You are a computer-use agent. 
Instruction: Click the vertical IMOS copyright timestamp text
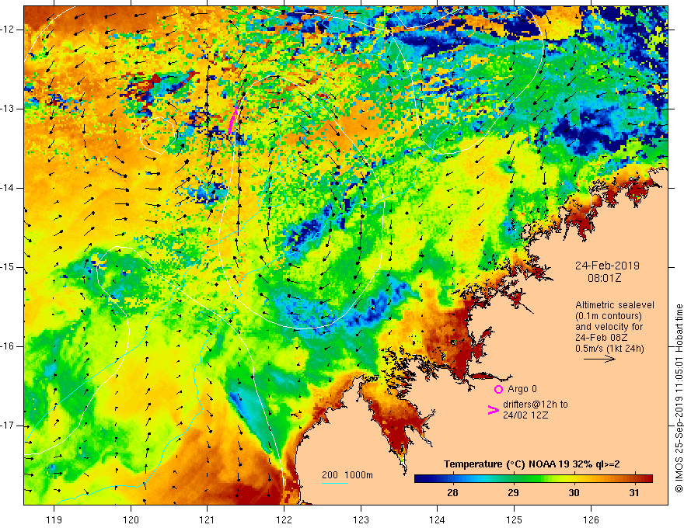[x=679, y=398]
